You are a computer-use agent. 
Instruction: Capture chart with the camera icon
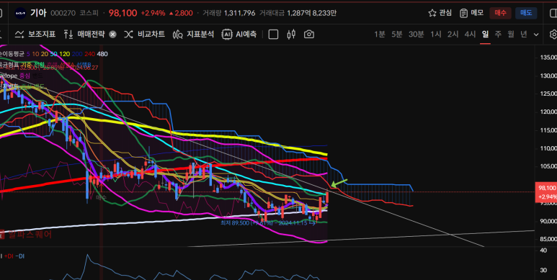click(309, 35)
